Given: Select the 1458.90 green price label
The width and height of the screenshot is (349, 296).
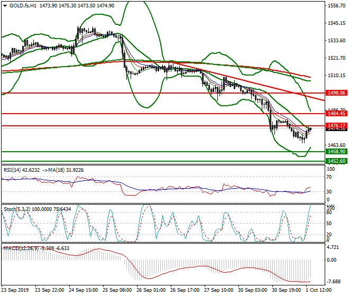Looking at the screenshot, I should [x=336, y=152].
